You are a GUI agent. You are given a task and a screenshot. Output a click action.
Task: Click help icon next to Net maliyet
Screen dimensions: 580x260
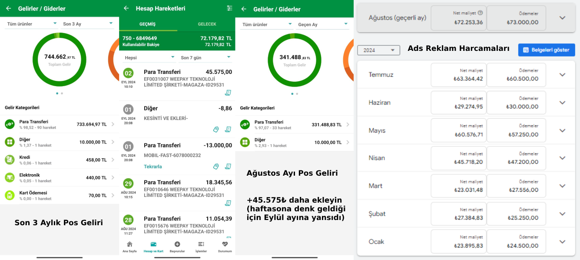(480, 13)
